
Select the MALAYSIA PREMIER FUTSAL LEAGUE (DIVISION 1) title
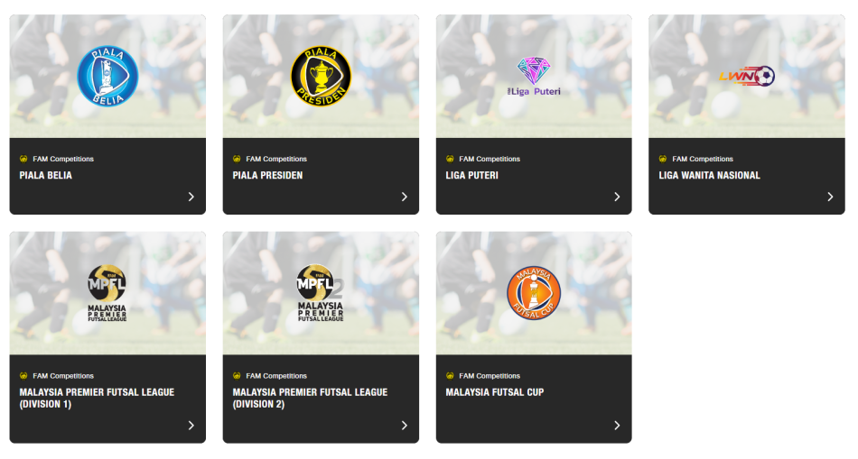pyautogui.click(x=97, y=398)
